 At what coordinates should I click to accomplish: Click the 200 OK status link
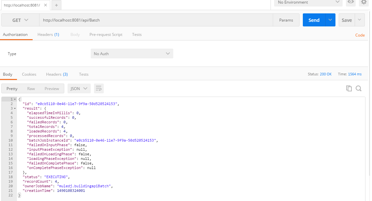325,74
